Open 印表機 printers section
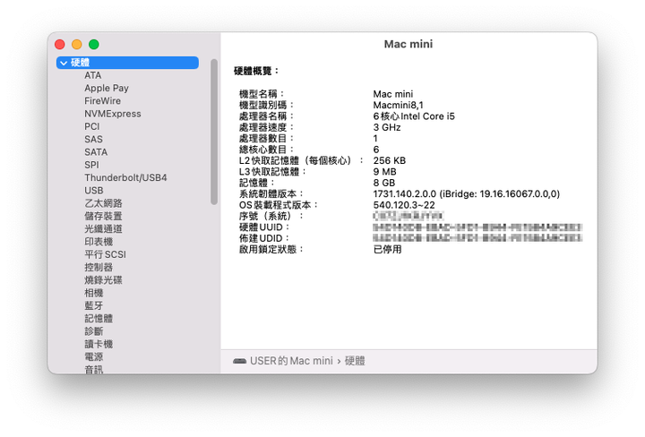Image resolution: width=645 pixels, height=437 pixels. click(99, 242)
